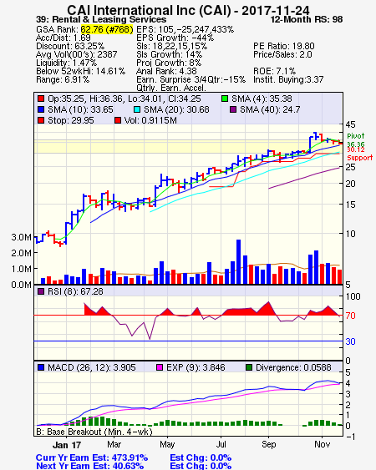Click the 'Qtrly. Earn. Accel.' line
376x470 pixels.
point(171,88)
